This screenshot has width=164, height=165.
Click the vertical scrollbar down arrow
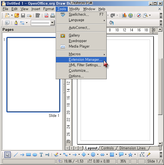(160, 144)
